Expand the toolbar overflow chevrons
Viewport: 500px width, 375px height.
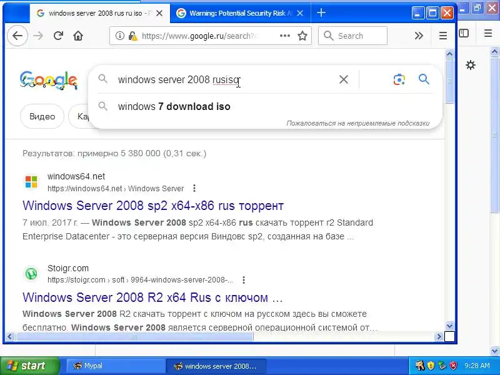click(419, 36)
